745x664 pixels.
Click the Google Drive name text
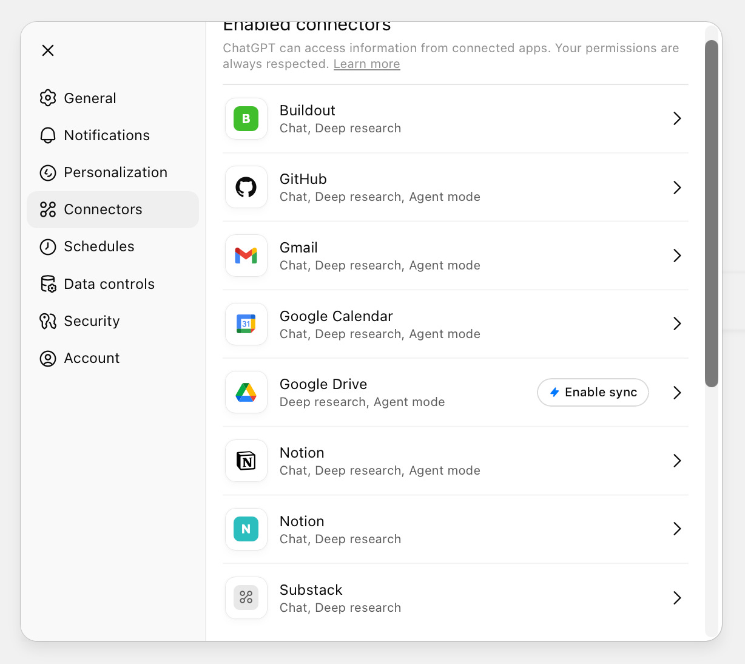323,384
